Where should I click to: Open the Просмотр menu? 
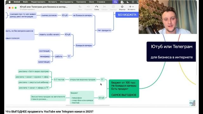pyautogui.click(x=81, y=2)
